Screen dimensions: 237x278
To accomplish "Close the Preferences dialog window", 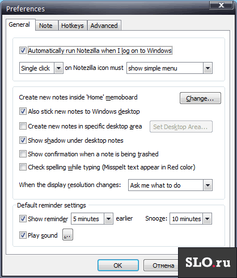I will click(x=221, y=5).
